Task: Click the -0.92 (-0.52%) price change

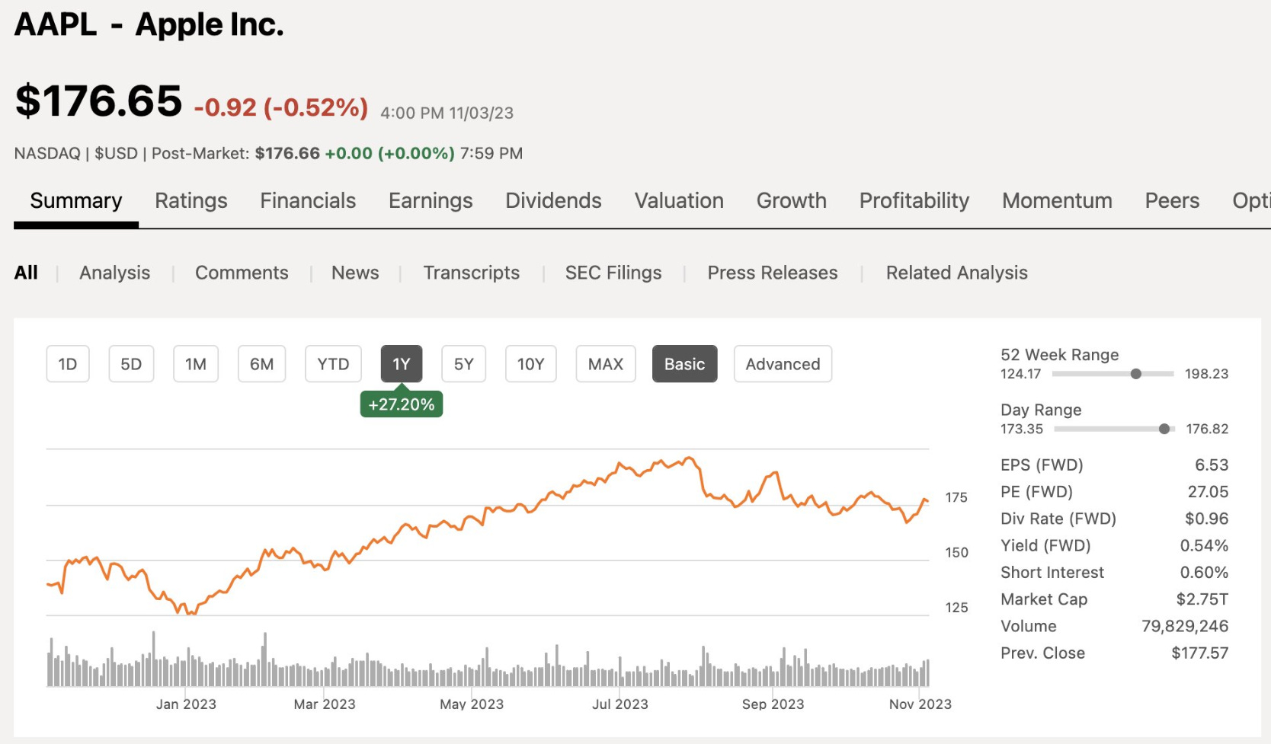Action: tap(281, 107)
